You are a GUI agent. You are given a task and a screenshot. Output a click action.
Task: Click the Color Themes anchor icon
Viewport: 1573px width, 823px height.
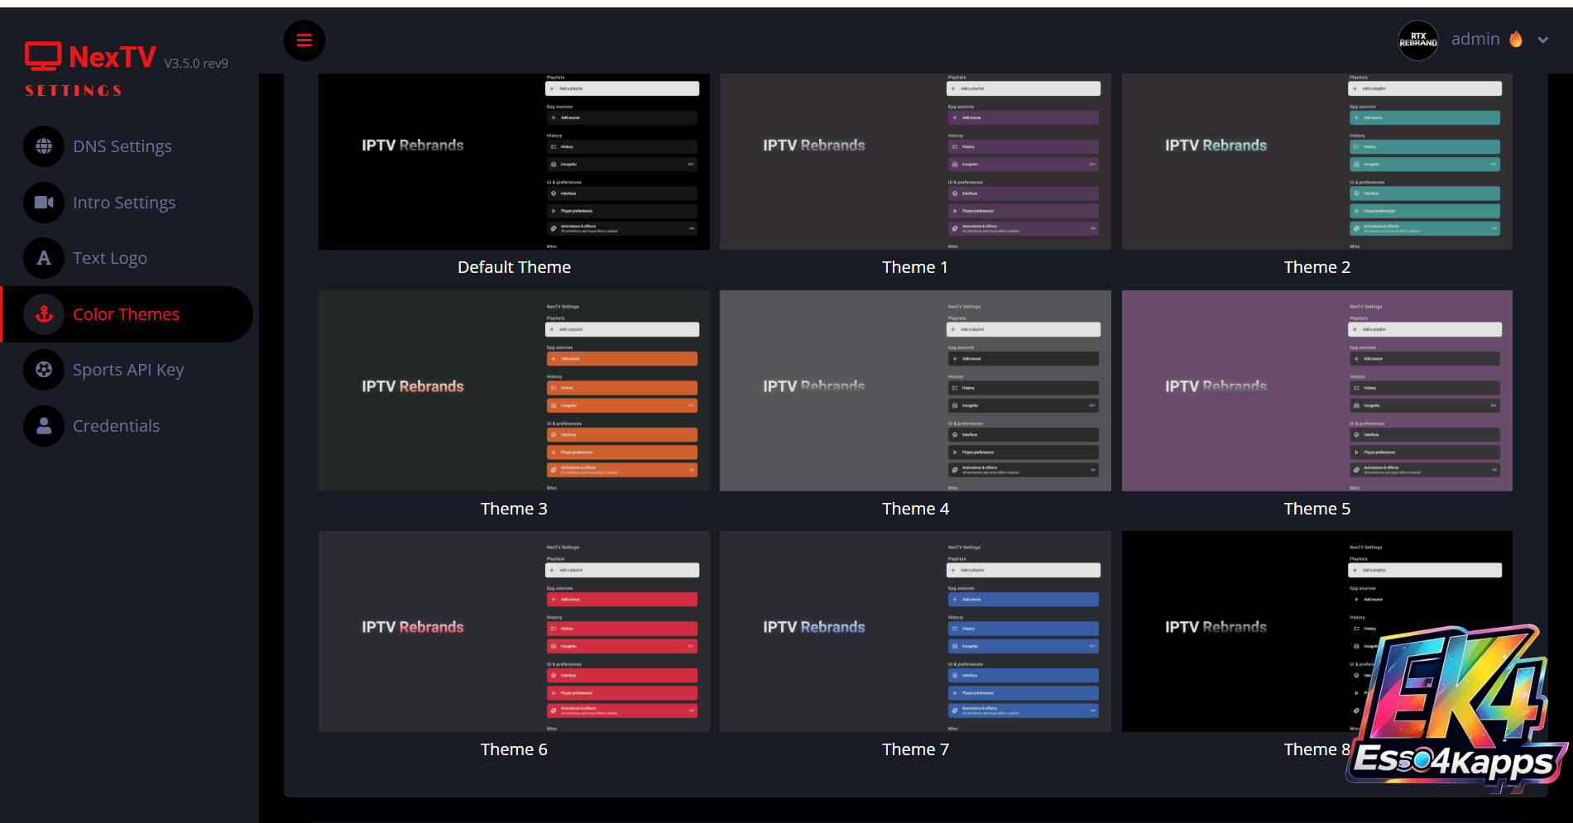[x=44, y=314]
